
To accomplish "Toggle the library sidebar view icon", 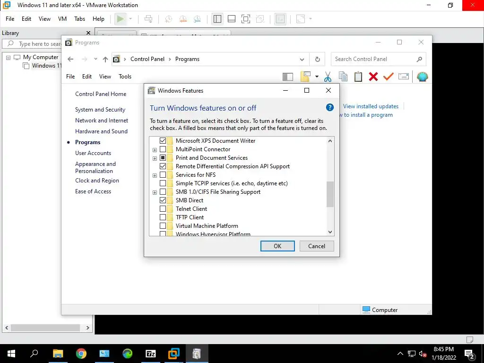I will pos(217,19).
